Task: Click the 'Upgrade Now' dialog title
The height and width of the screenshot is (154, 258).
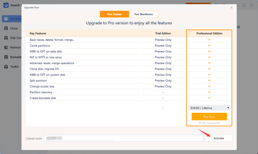Action: pos(31,7)
